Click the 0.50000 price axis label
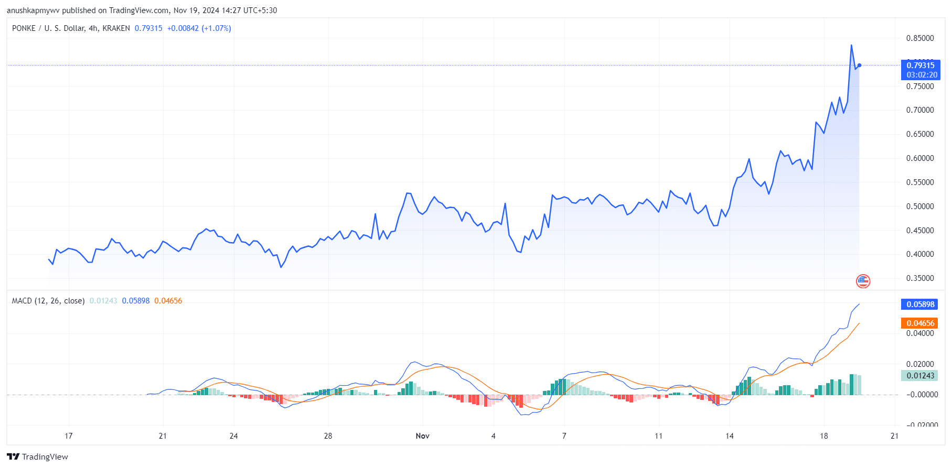The width and height of the screenshot is (952, 468). pos(920,206)
